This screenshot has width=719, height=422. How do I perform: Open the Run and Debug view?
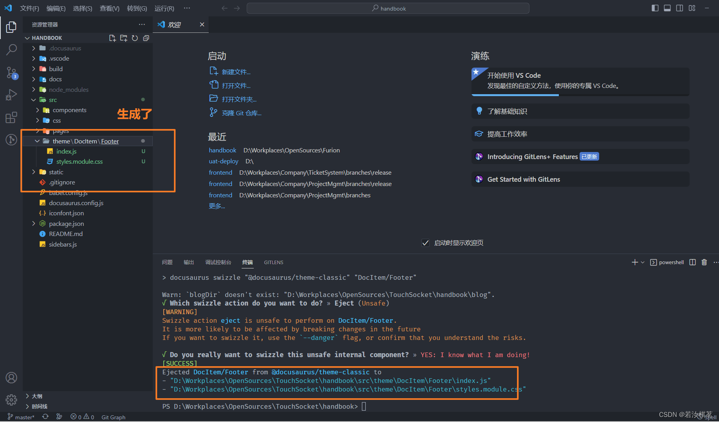click(11, 95)
